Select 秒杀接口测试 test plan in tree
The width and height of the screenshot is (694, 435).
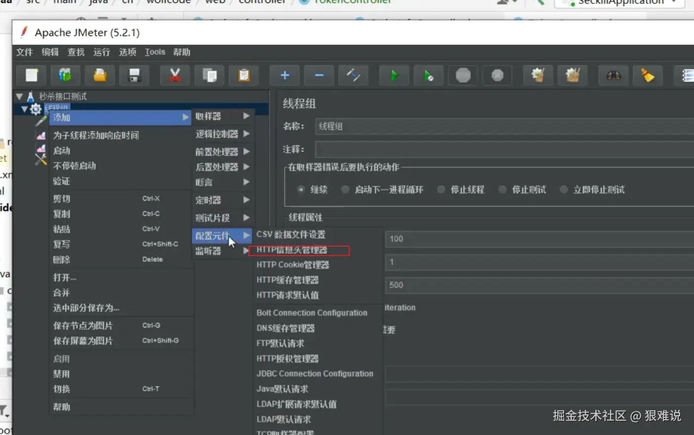coord(63,96)
